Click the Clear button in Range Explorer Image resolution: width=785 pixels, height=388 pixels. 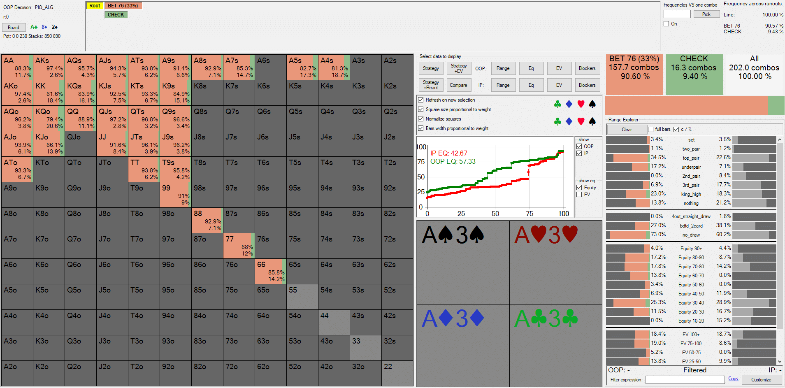point(627,130)
